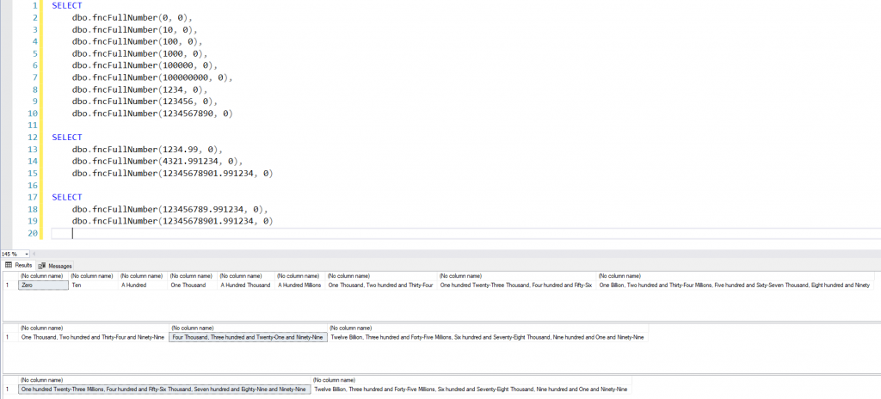Viewport: 881px width, 399px height.
Task: Select the cell One hundred Twenty-Three Thousand, Four hundred and Fifty-Six
Action: point(517,285)
